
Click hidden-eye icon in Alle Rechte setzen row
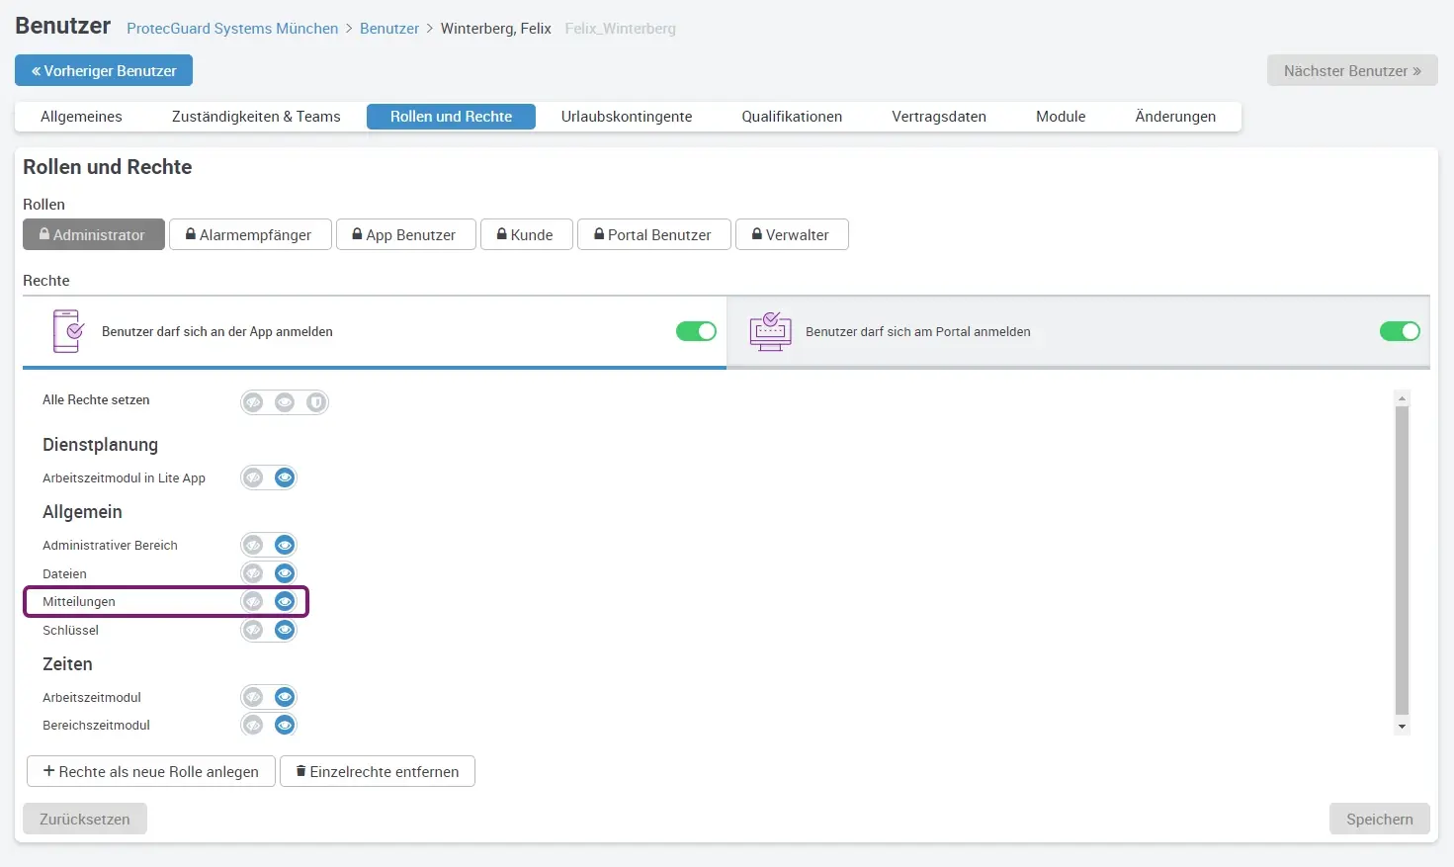[x=254, y=402]
